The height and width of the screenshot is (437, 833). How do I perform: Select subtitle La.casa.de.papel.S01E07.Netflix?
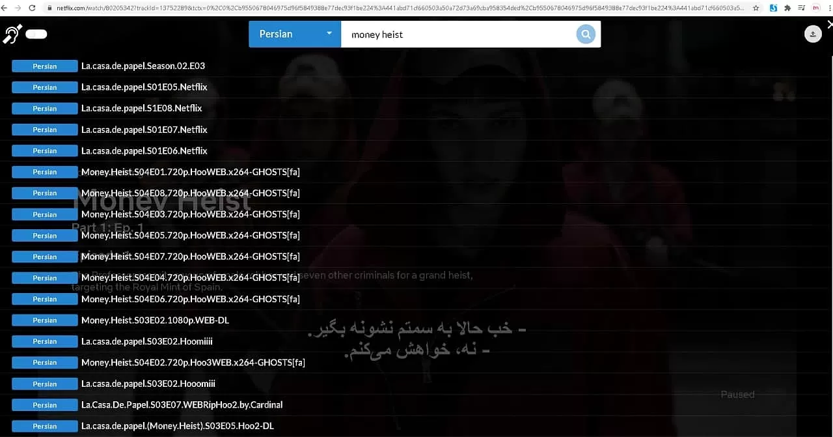tap(144, 130)
